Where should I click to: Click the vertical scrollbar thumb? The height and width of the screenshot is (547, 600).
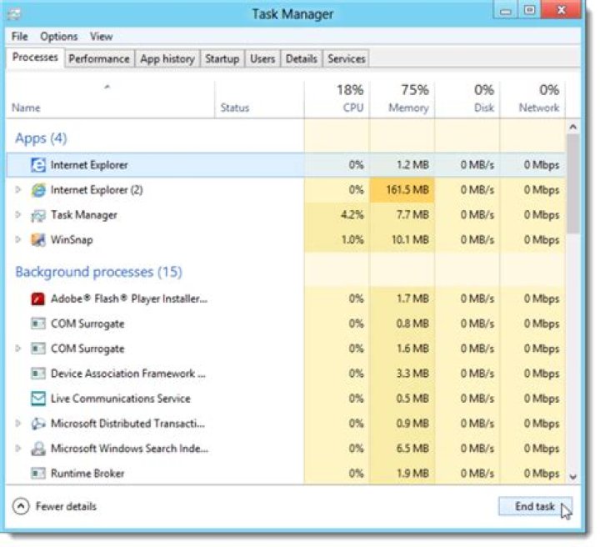pyautogui.click(x=572, y=183)
